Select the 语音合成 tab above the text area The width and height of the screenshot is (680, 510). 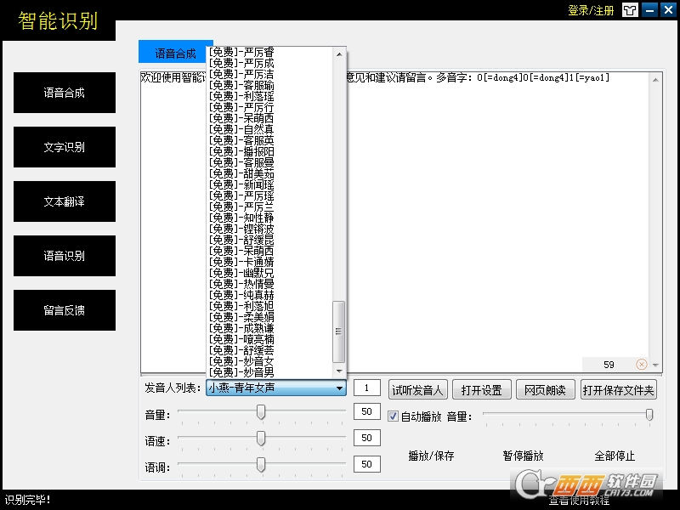175,53
